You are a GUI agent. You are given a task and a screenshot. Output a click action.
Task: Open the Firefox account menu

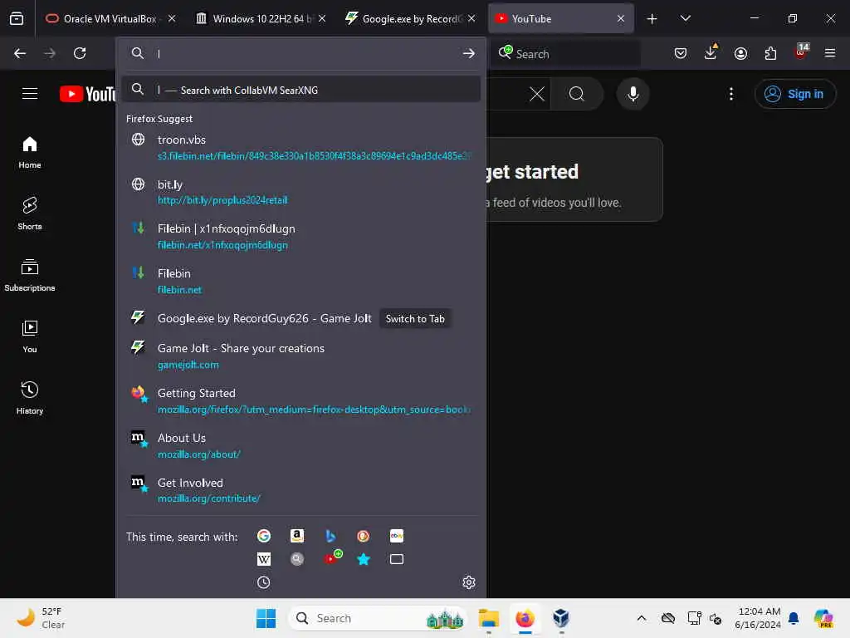point(740,53)
